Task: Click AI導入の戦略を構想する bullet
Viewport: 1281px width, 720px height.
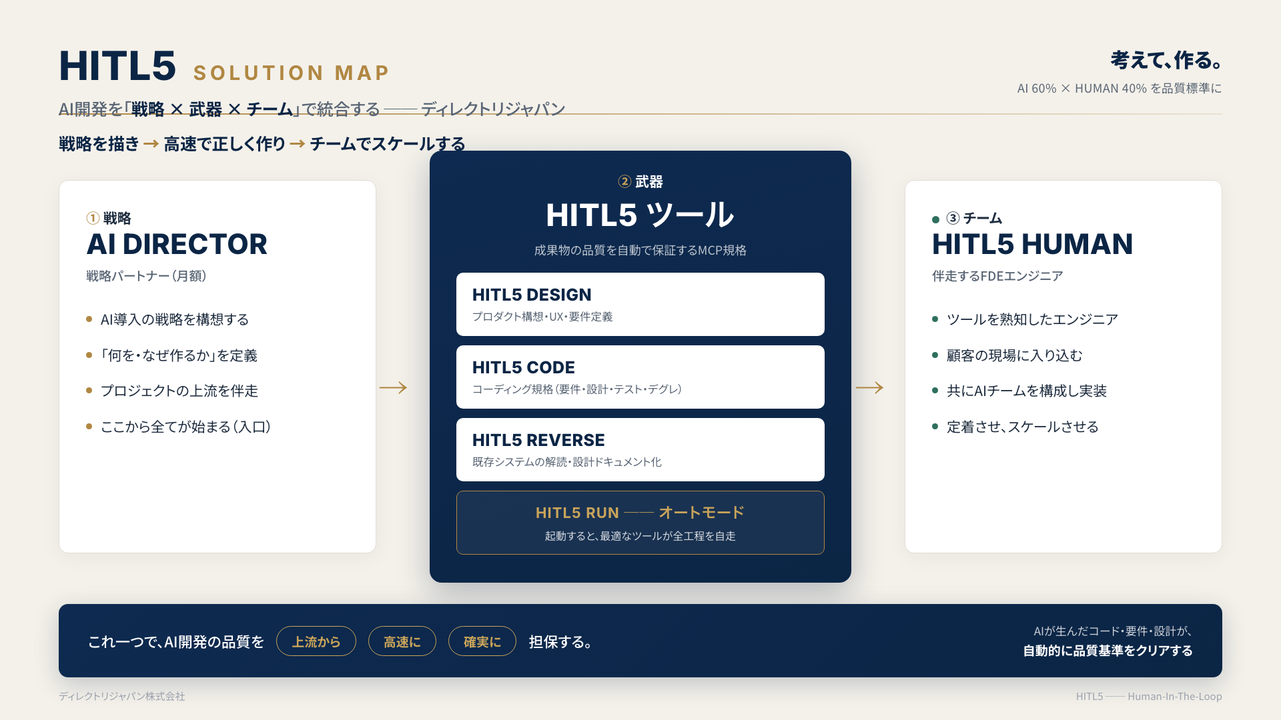Action: (x=175, y=319)
